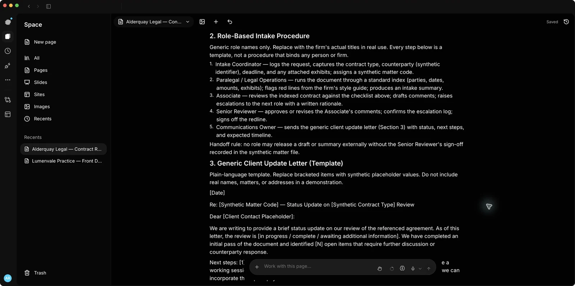Go back with the title bar arrow

point(29,6)
